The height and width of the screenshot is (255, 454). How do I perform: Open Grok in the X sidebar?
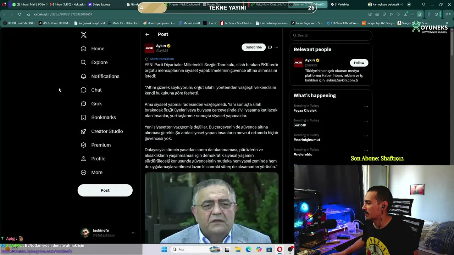pyautogui.click(x=91, y=104)
